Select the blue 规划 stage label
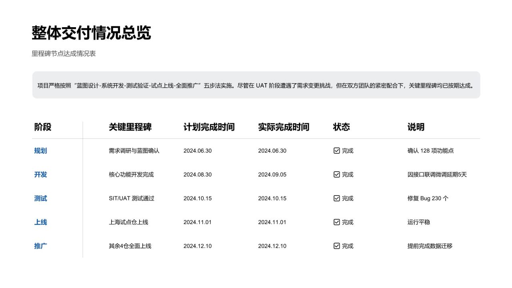Viewport: 512px width, 288px height. pos(40,151)
